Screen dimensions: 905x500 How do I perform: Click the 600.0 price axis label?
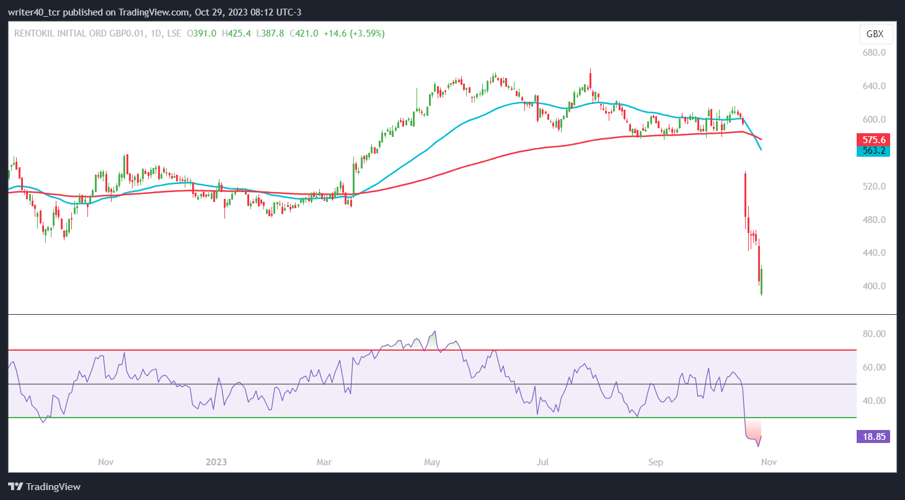point(874,120)
